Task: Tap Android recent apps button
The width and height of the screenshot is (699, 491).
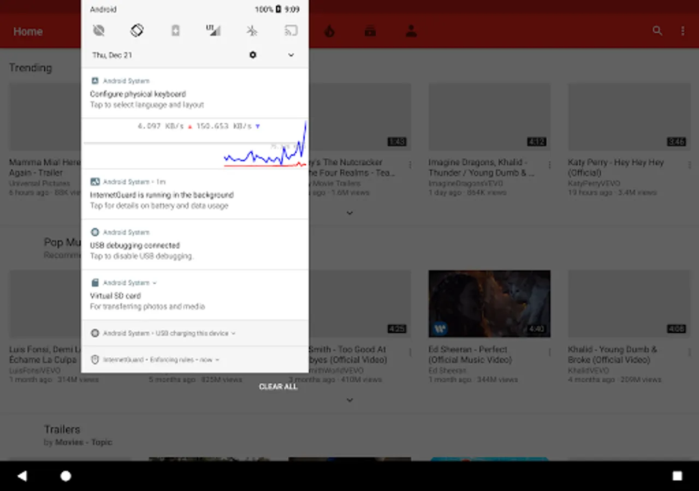Action: [x=677, y=476]
